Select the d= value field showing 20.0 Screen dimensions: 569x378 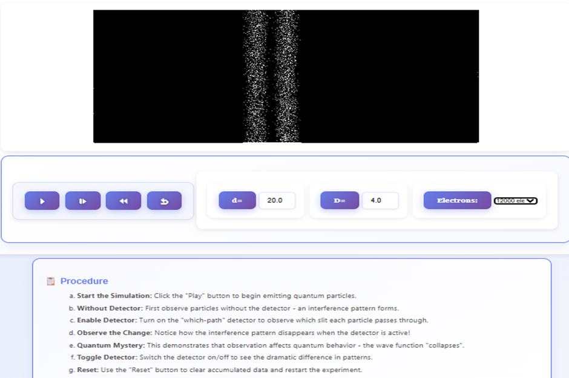point(277,200)
